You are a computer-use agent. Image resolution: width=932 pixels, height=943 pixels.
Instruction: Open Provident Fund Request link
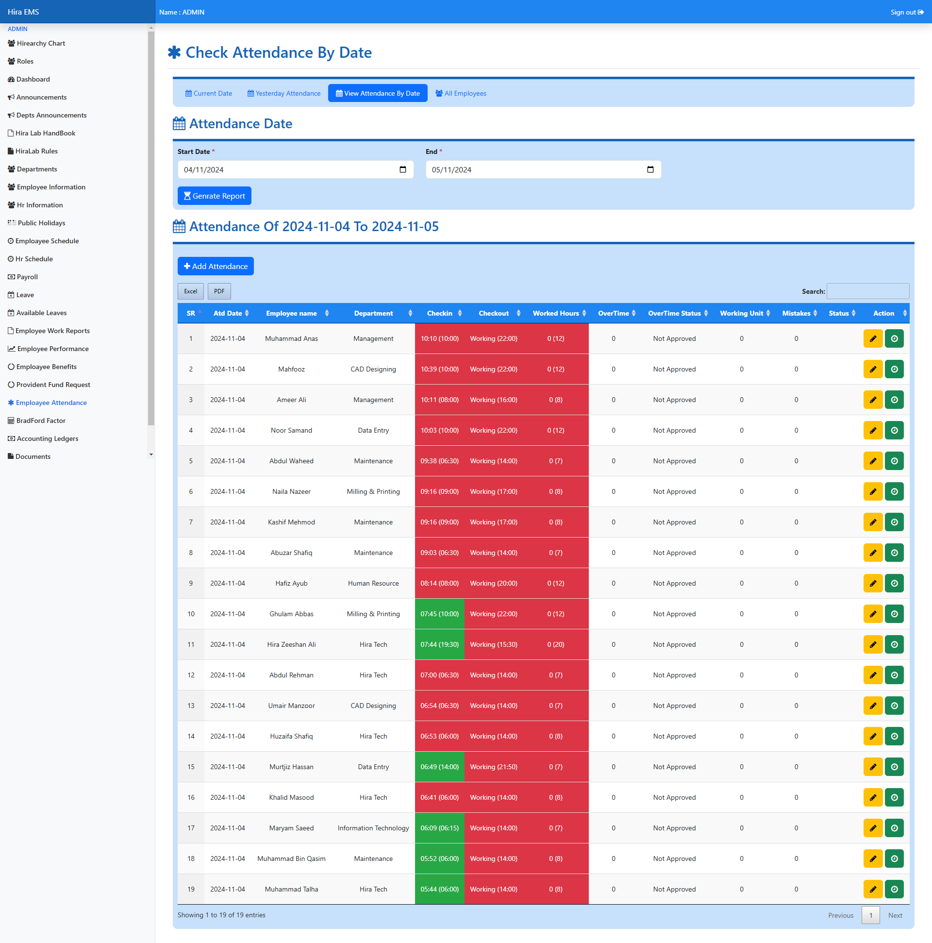pyautogui.click(x=49, y=385)
